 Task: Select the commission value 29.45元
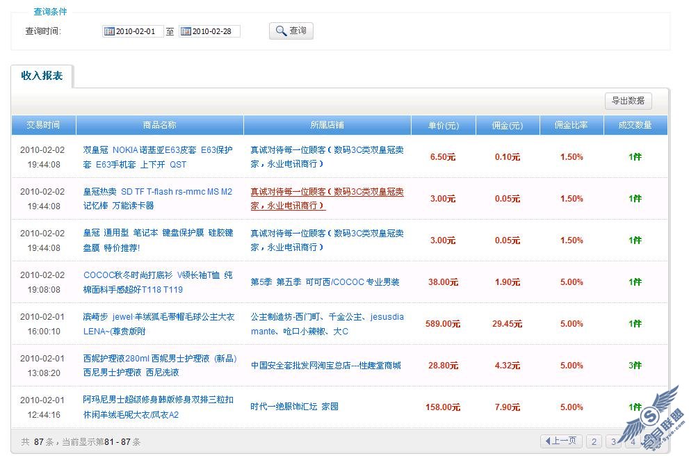[x=508, y=324]
